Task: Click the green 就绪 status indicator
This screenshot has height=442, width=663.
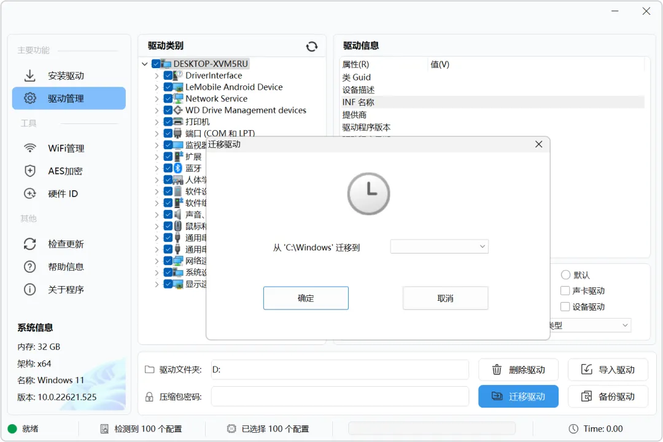Action: [x=12, y=429]
